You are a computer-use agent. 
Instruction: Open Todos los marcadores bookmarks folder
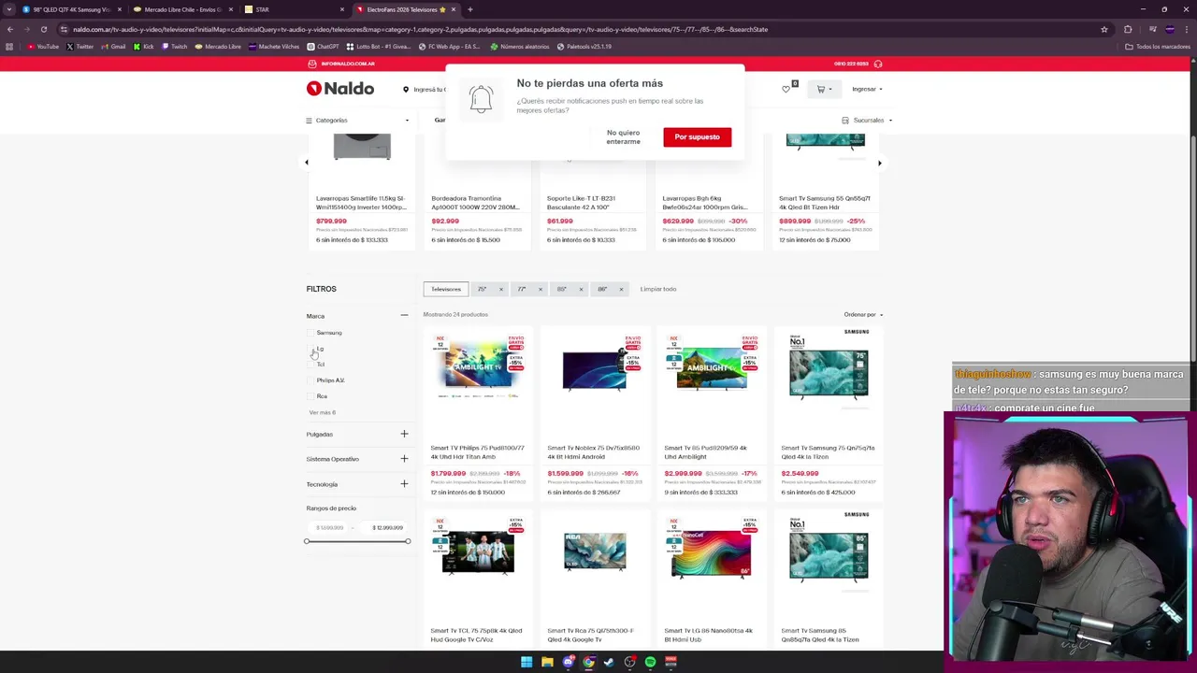pyautogui.click(x=1158, y=47)
